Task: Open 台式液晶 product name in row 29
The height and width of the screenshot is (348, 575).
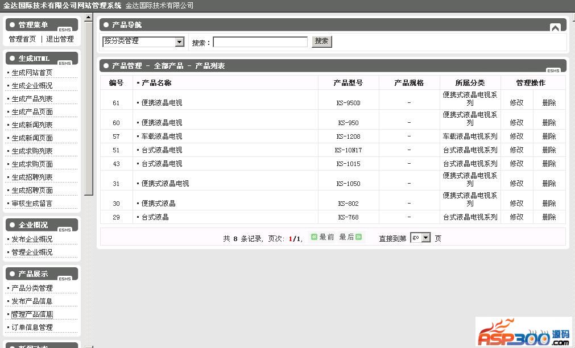Action: click(x=155, y=217)
